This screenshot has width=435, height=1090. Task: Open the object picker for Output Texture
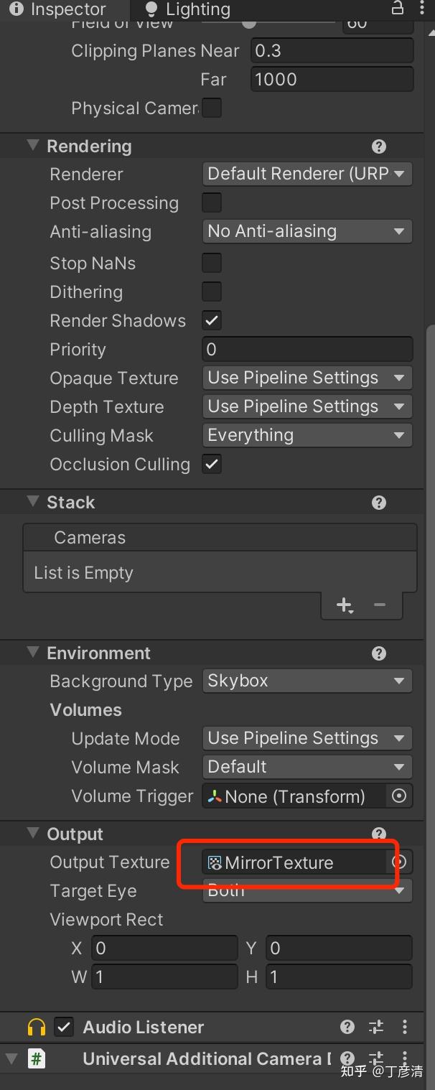click(400, 862)
